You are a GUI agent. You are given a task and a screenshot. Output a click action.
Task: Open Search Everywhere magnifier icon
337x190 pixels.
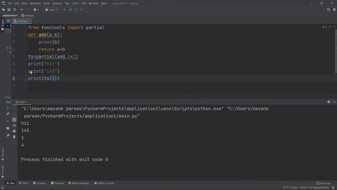coord(329,9)
